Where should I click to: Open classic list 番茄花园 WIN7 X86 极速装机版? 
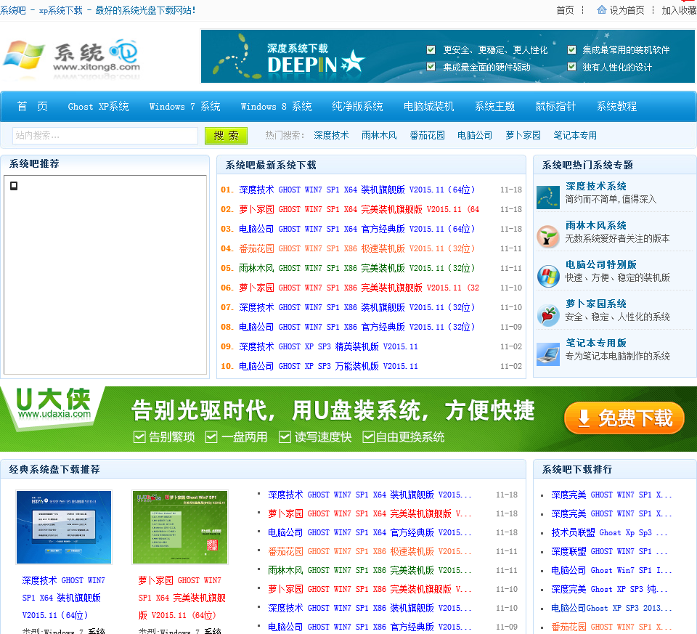370,551
